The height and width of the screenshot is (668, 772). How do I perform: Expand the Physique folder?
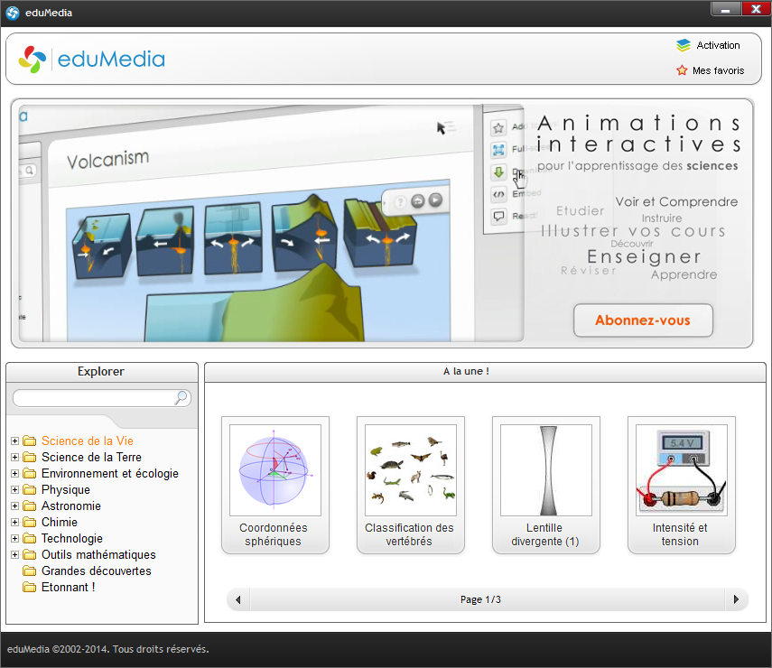[14, 489]
